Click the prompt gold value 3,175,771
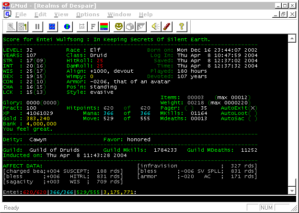 [118, 192]
